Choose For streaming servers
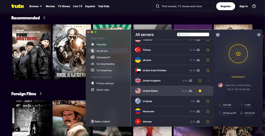This screenshot has height=136, width=265. 108,70
